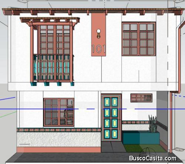Select the wall lamp above the 101 number
This screenshot has width=185, height=164.
98,33
